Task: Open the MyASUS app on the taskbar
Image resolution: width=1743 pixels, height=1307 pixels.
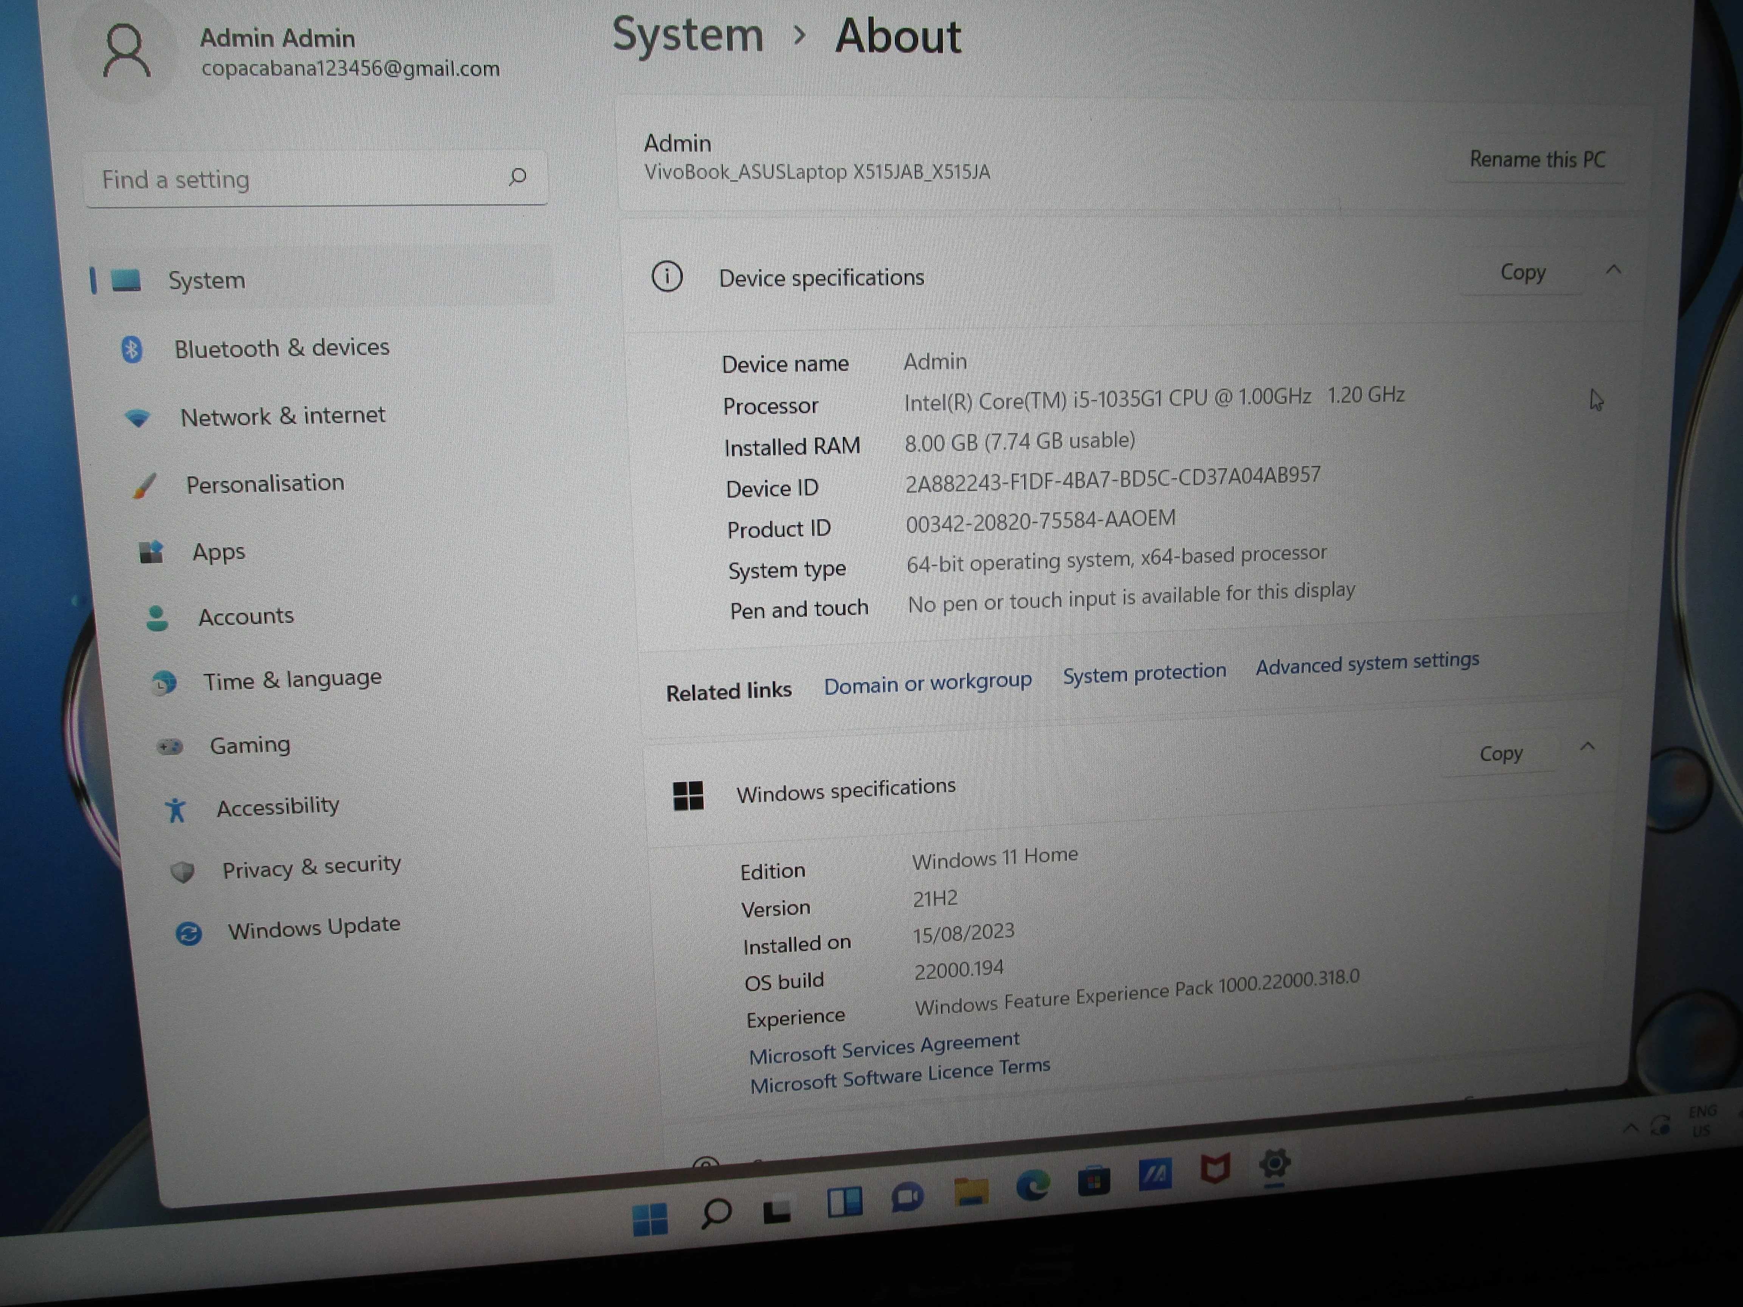Action: coord(1154,1175)
